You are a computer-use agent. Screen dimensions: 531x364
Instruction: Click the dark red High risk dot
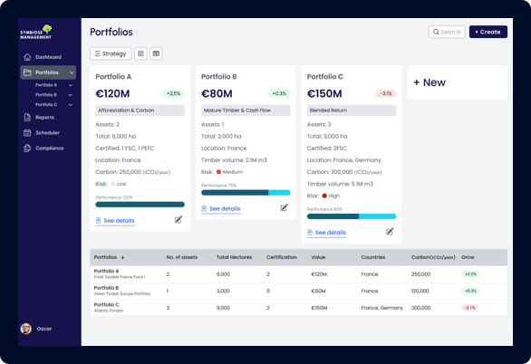pos(324,196)
